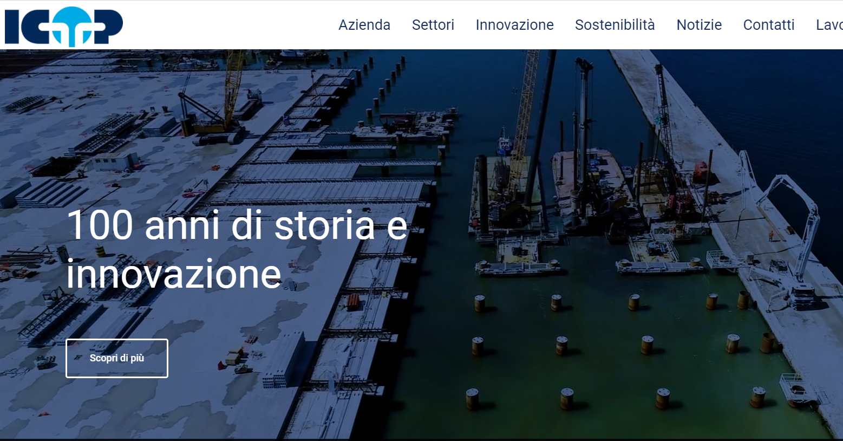
Task: Click the Scopri di più button
Action: pyautogui.click(x=117, y=358)
